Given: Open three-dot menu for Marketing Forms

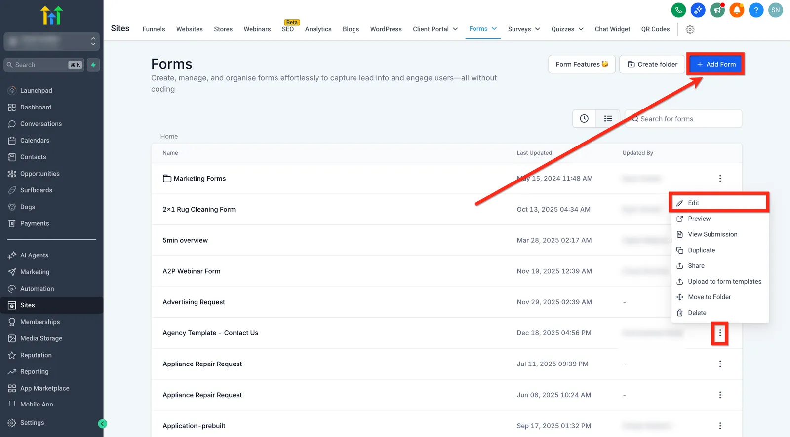Looking at the screenshot, I should pyautogui.click(x=720, y=179).
